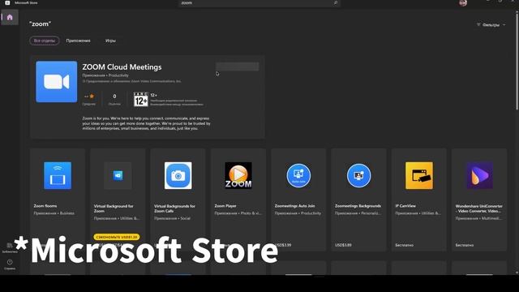519x292 pixels.
Task: Open the Zoomeetings Auto Join icon
Action: click(298, 175)
